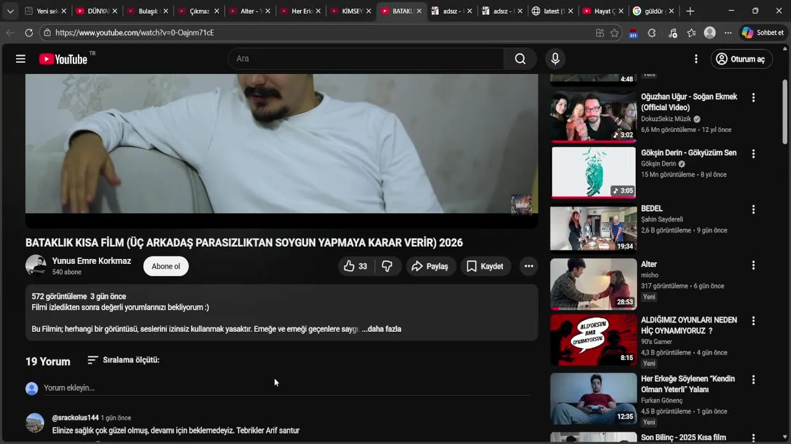This screenshot has width=791, height=444.
Task: Focus the Yorum ekleyin comment field
Action: (x=286, y=388)
